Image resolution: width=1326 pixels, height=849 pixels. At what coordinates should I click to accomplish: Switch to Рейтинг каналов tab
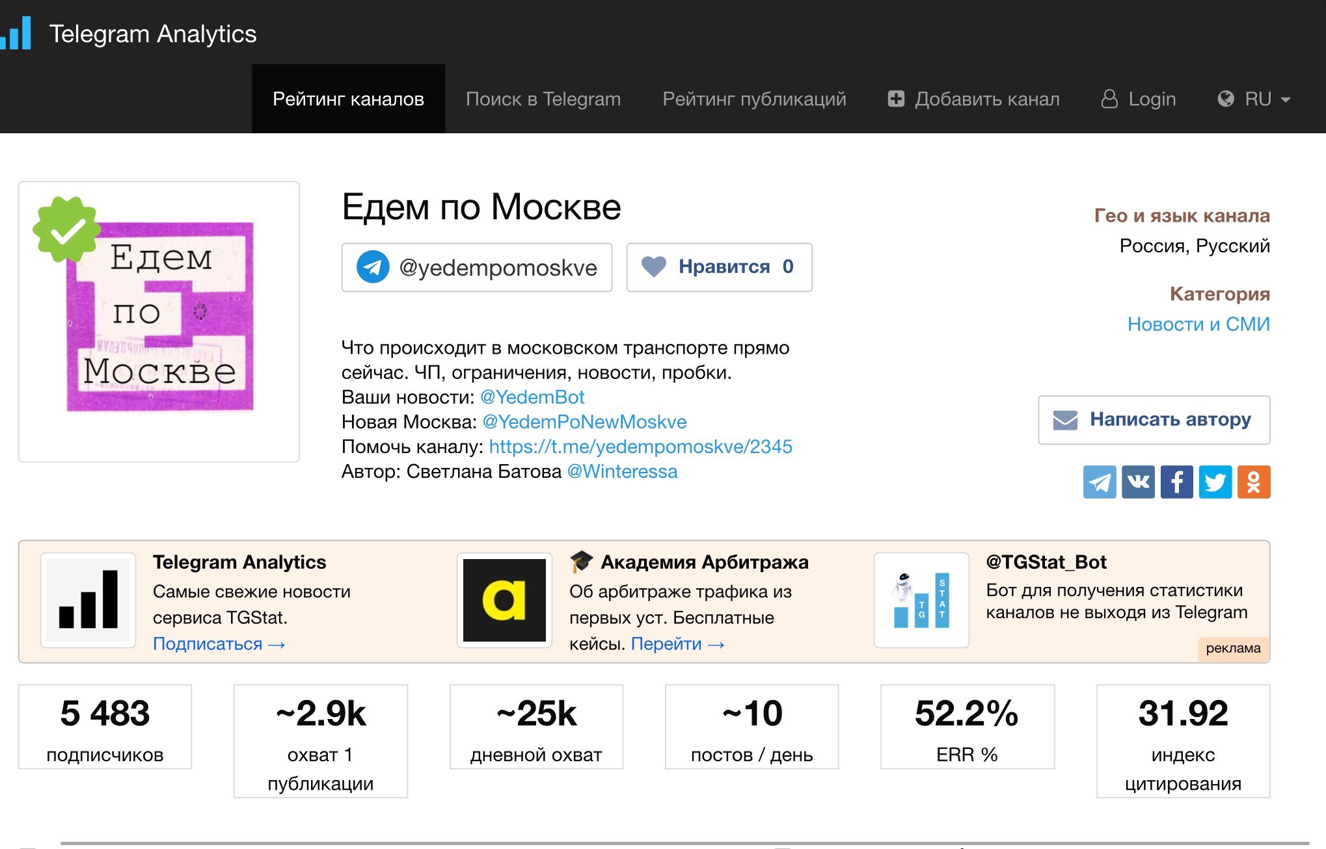pyautogui.click(x=348, y=99)
